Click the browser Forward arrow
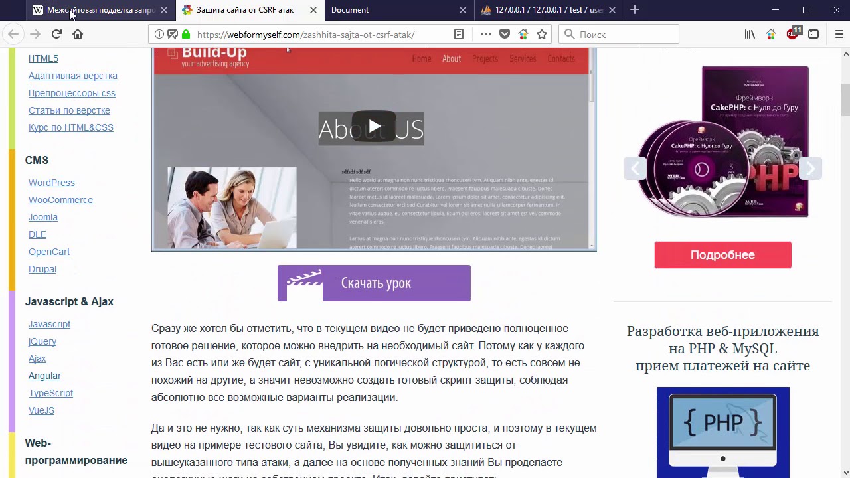This screenshot has height=478, width=850. [x=35, y=35]
